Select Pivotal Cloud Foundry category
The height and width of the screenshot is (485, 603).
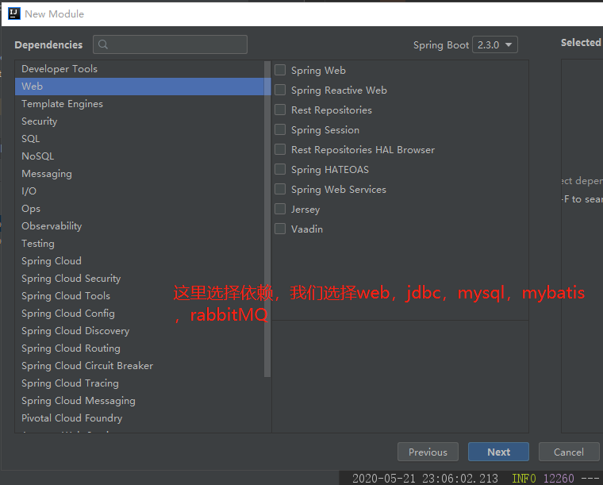pyautogui.click(x=140, y=418)
